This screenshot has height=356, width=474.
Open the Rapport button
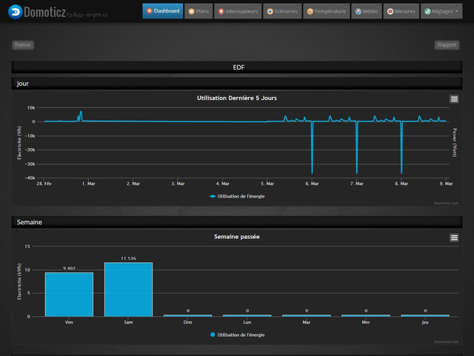pyautogui.click(x=447, y=44)
